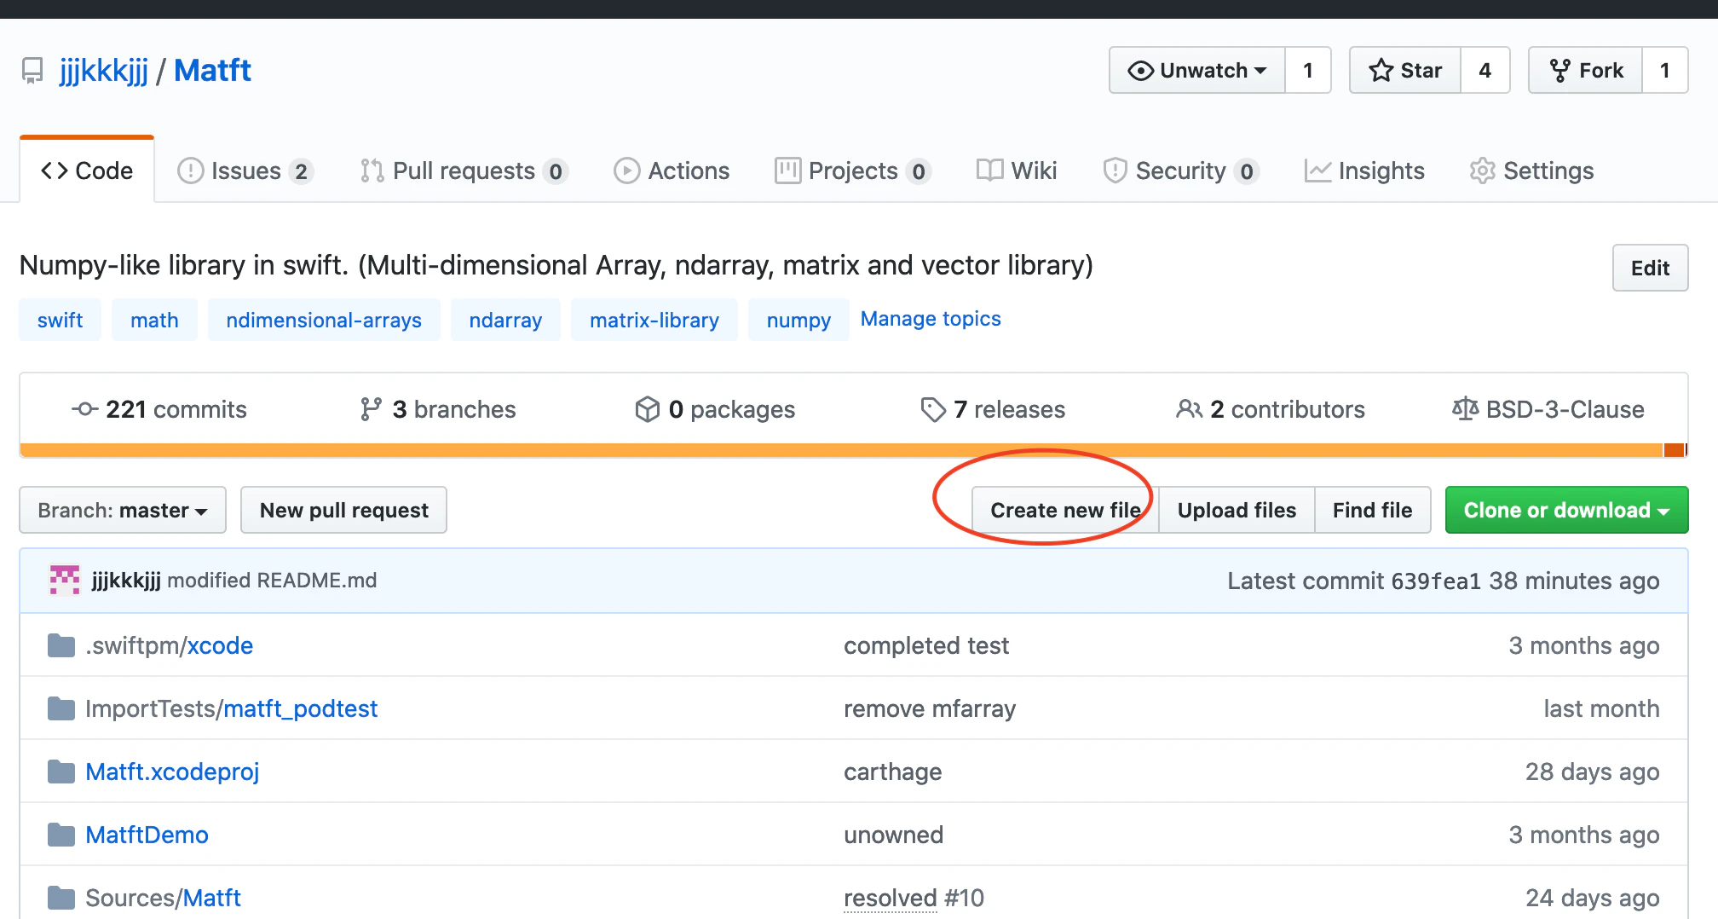
Task: Click the packages box icon
Action: point(648,409)
